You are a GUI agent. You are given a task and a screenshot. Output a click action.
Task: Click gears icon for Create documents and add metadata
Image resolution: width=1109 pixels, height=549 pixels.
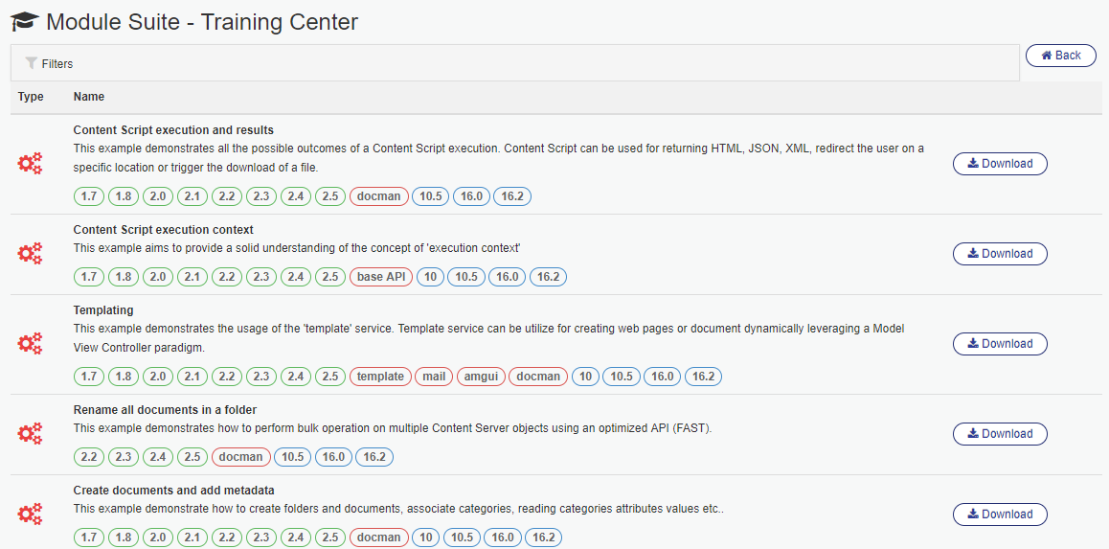tap(31, 515)
